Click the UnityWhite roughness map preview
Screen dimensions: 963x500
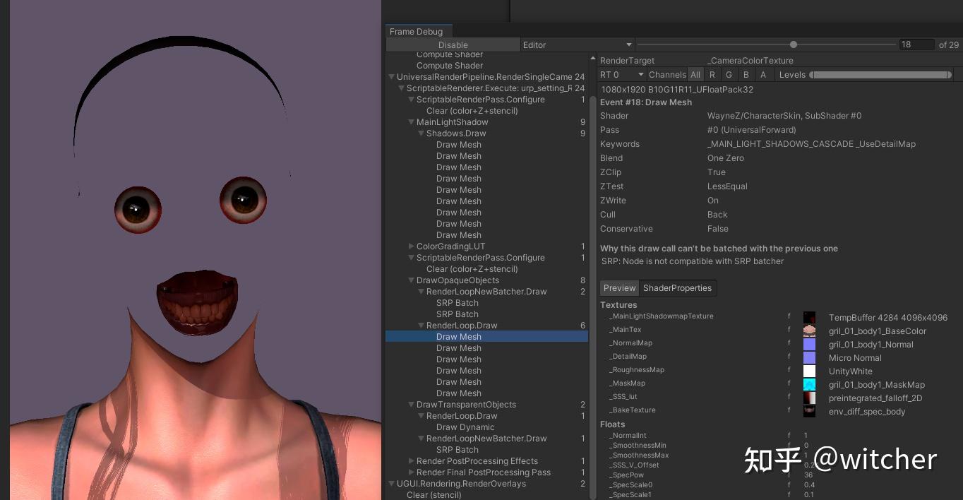(809, 371)
